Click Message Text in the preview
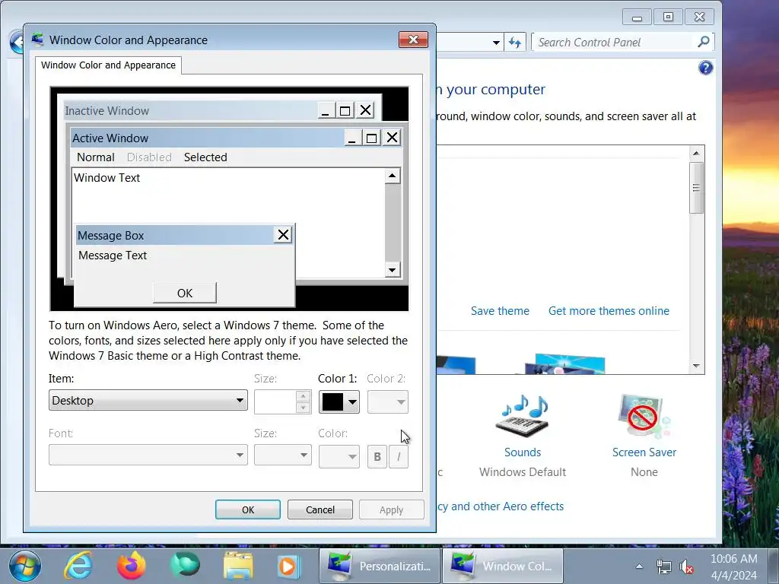This screenshot has width=779, height=584. (113, 255)
